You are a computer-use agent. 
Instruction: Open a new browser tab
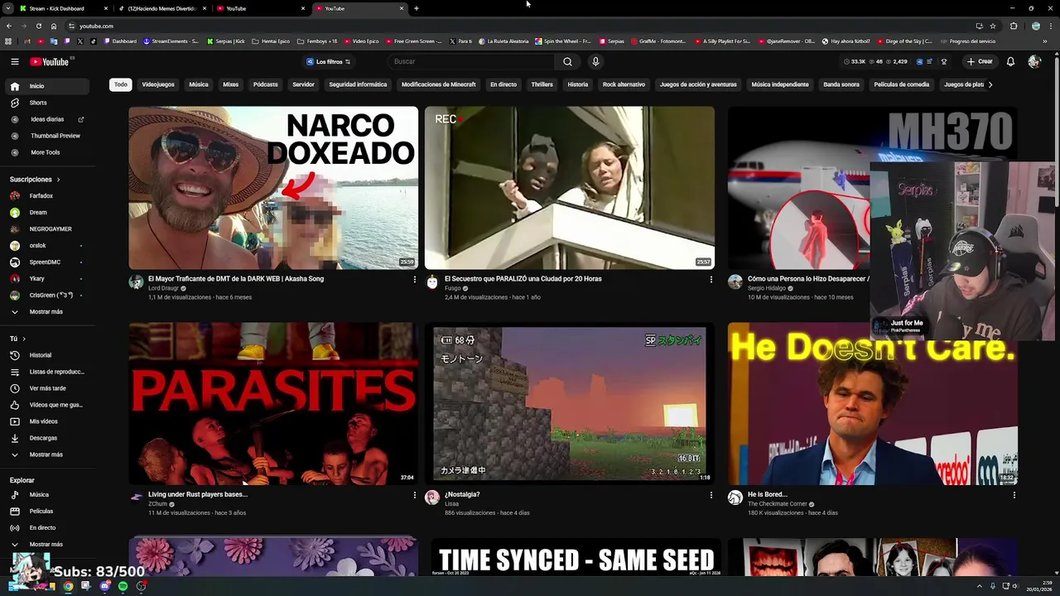pos(416,8)
